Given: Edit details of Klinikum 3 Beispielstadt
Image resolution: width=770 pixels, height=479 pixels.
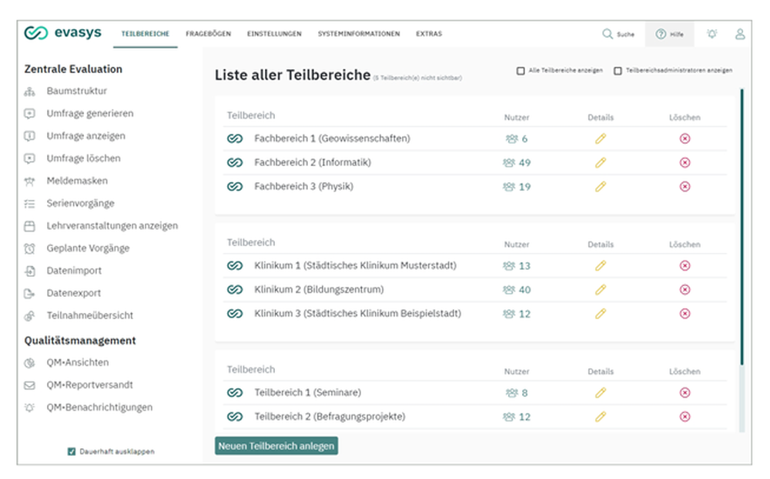Looking at the screenshot, I should [600, 314].
